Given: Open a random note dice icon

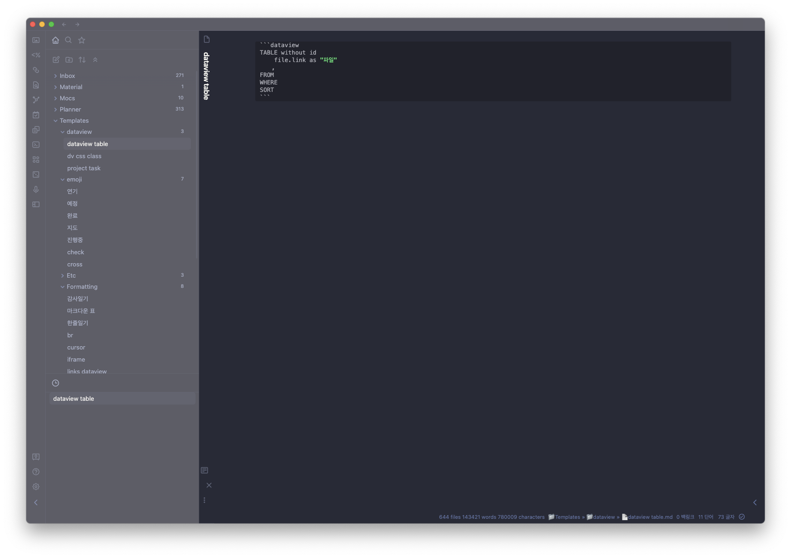Looking at the screenshot, I should (36, 174).
